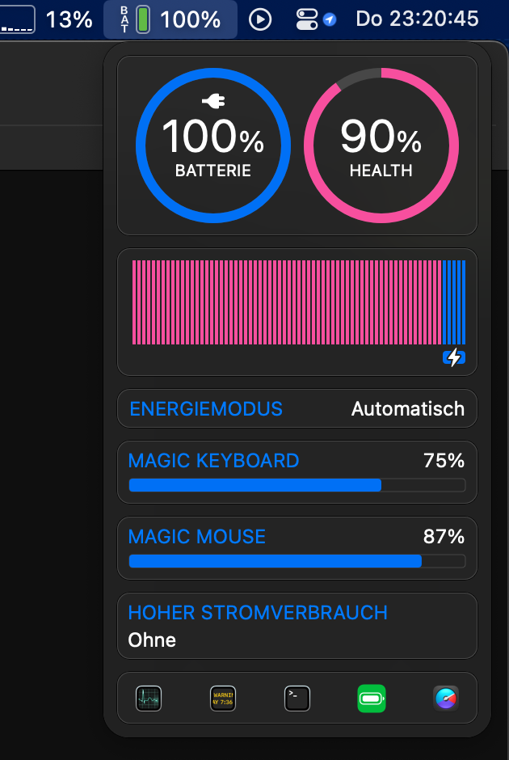Click the BAT 100% menu bar item

point(170,19)
